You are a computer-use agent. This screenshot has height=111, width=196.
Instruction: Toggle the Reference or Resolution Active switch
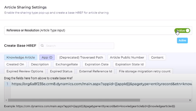click(182, 30)
